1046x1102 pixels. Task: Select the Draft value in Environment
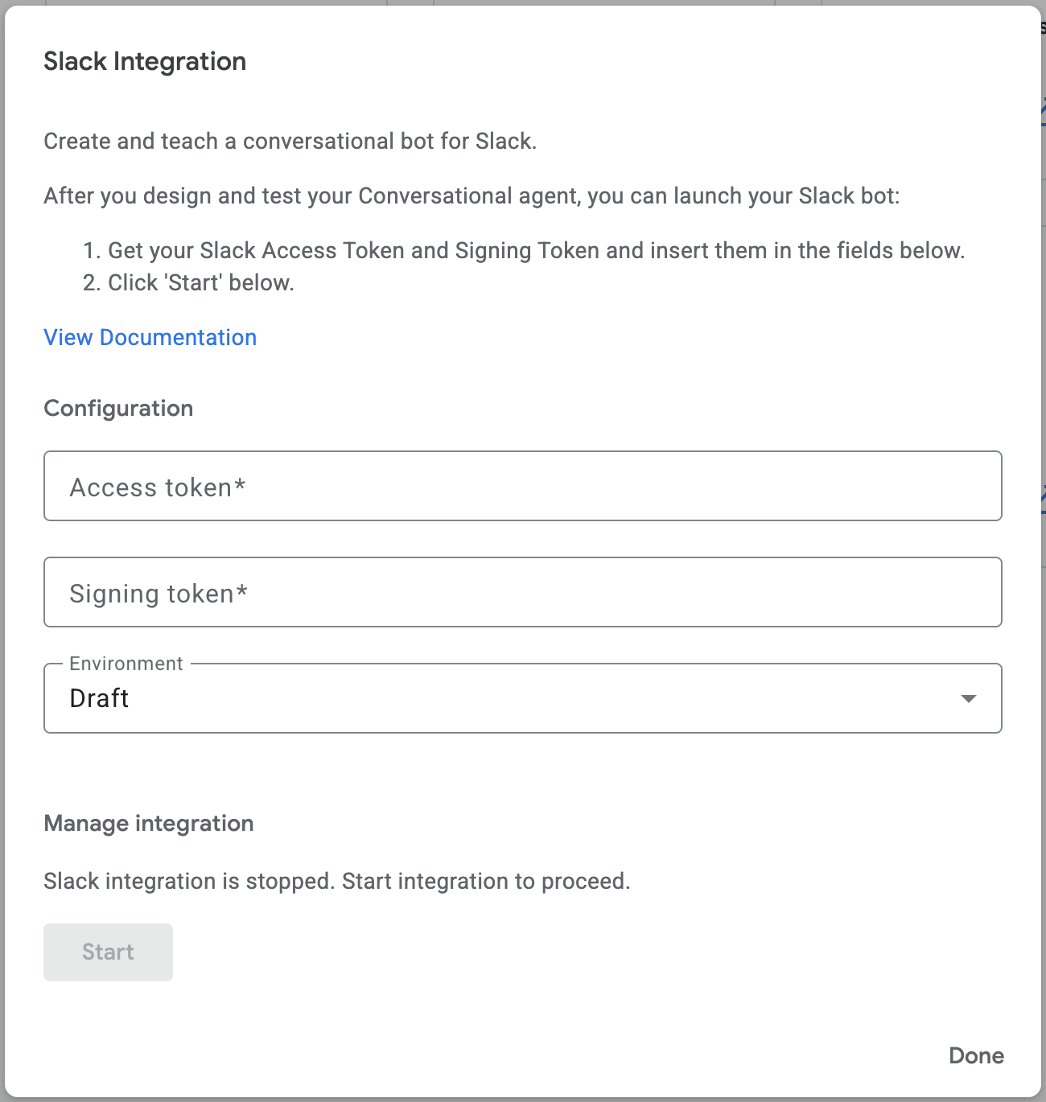[99, 698]
